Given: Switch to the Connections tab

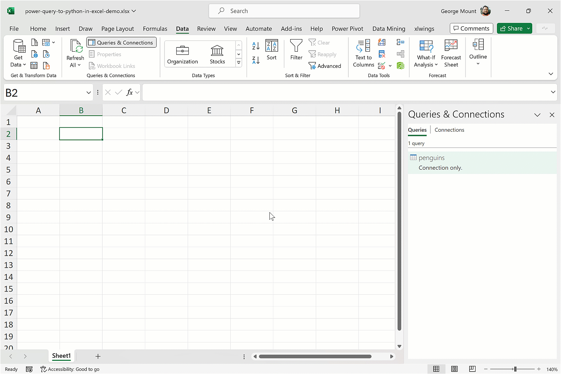Looking at the screenshot, I should tap(449, 130).
